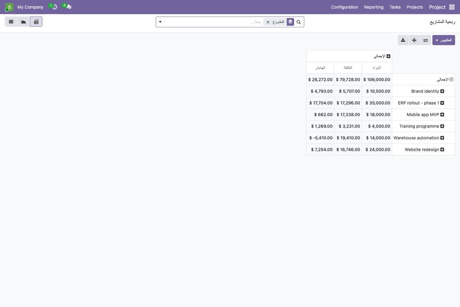Click the My Company name
Viewport: 460px width, 307px height.
pyautogui.click(x=30, y=7)
